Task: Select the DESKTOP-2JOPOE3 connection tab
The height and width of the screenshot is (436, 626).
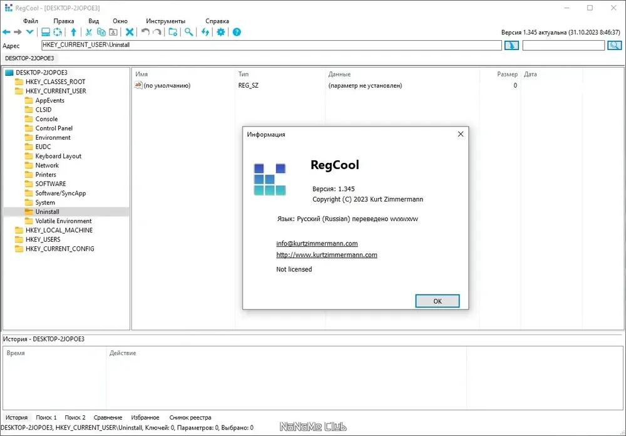Action: tap(29, 58)
